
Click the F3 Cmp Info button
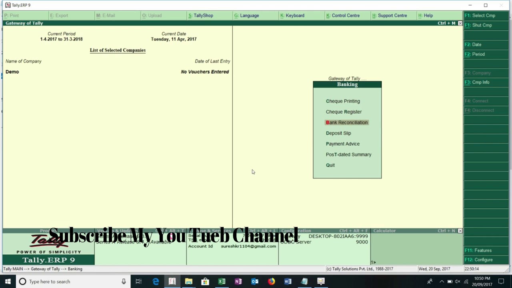(487, 82)
